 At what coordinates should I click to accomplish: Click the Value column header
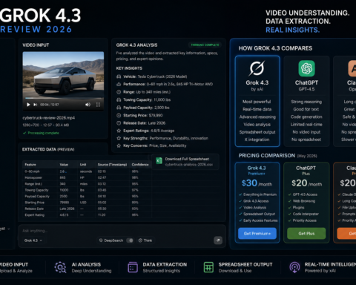(64, 165)
